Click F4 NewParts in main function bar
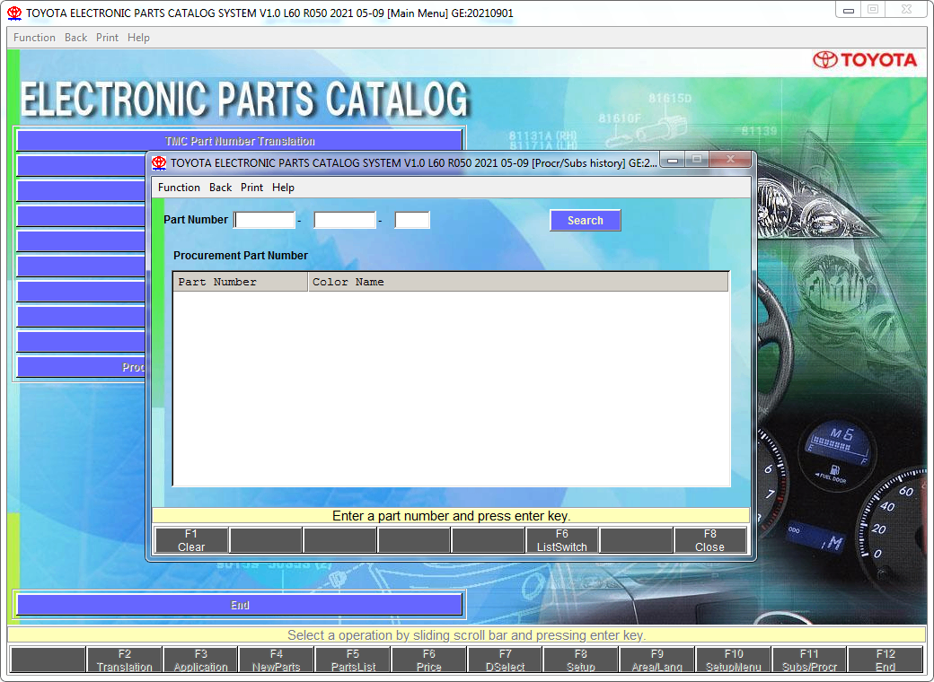The image size is (934, 682). (277, 660)
